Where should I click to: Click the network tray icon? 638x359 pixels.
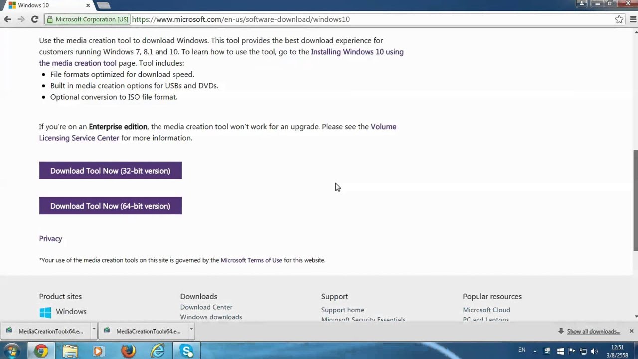tap(583, 351)
